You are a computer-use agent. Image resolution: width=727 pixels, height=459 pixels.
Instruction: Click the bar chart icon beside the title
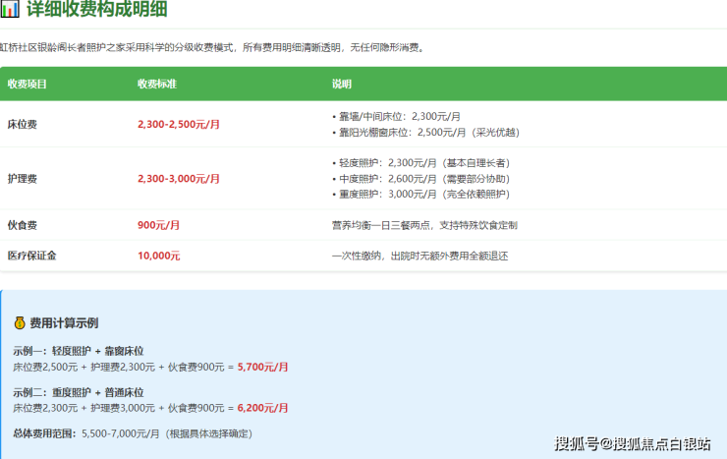point(9,11)
